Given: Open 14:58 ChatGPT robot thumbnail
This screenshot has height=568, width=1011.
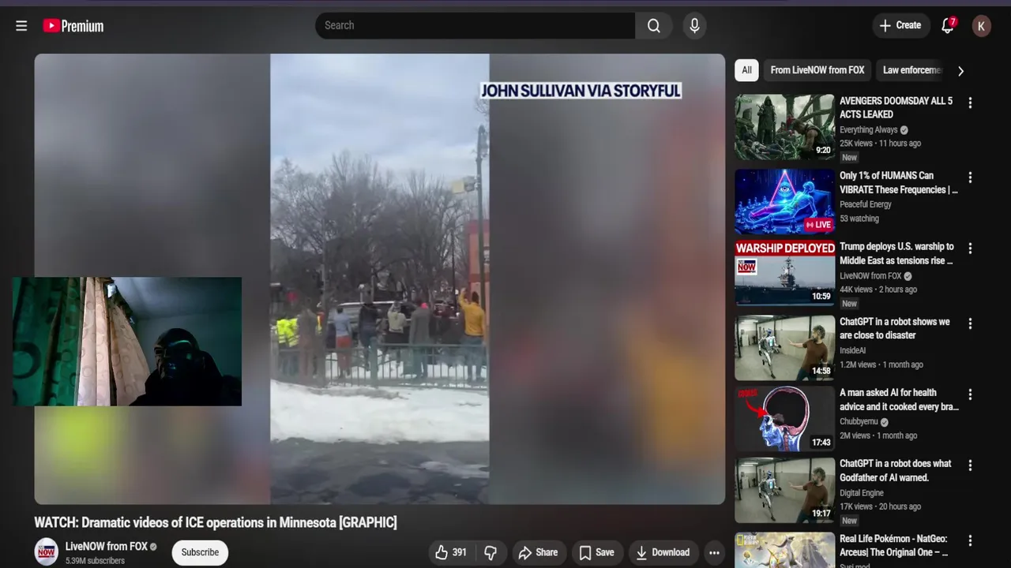Looking at the screenshot, I should (x=784, y=348).
